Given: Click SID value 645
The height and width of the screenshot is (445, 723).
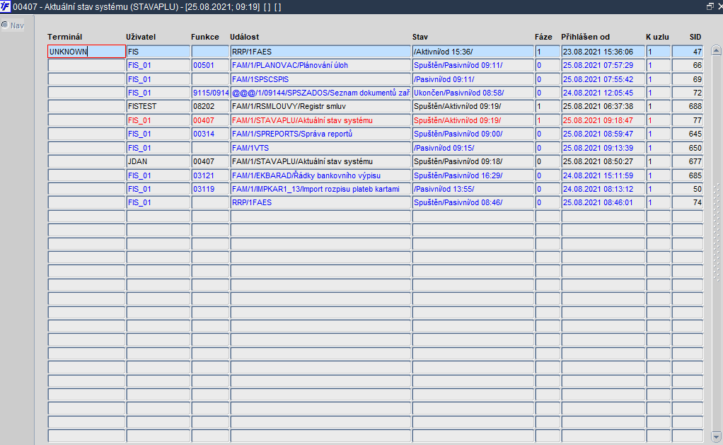Looking at the screenshot, I should click(x=687, y=134).
